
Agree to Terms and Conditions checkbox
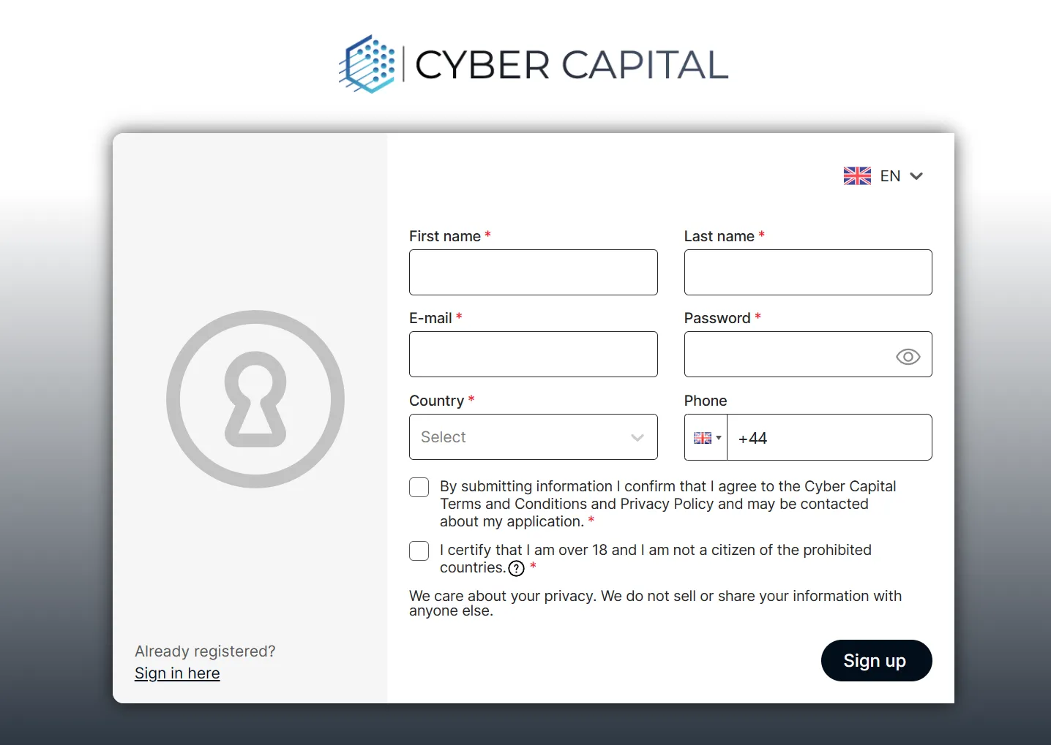pyautogui.click(x=419, y=488)
